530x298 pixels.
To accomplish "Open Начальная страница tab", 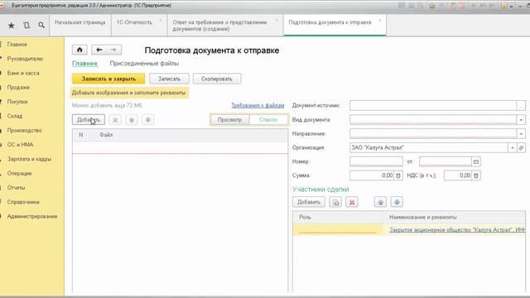I will pyautogui.click(x=80, y=22).
